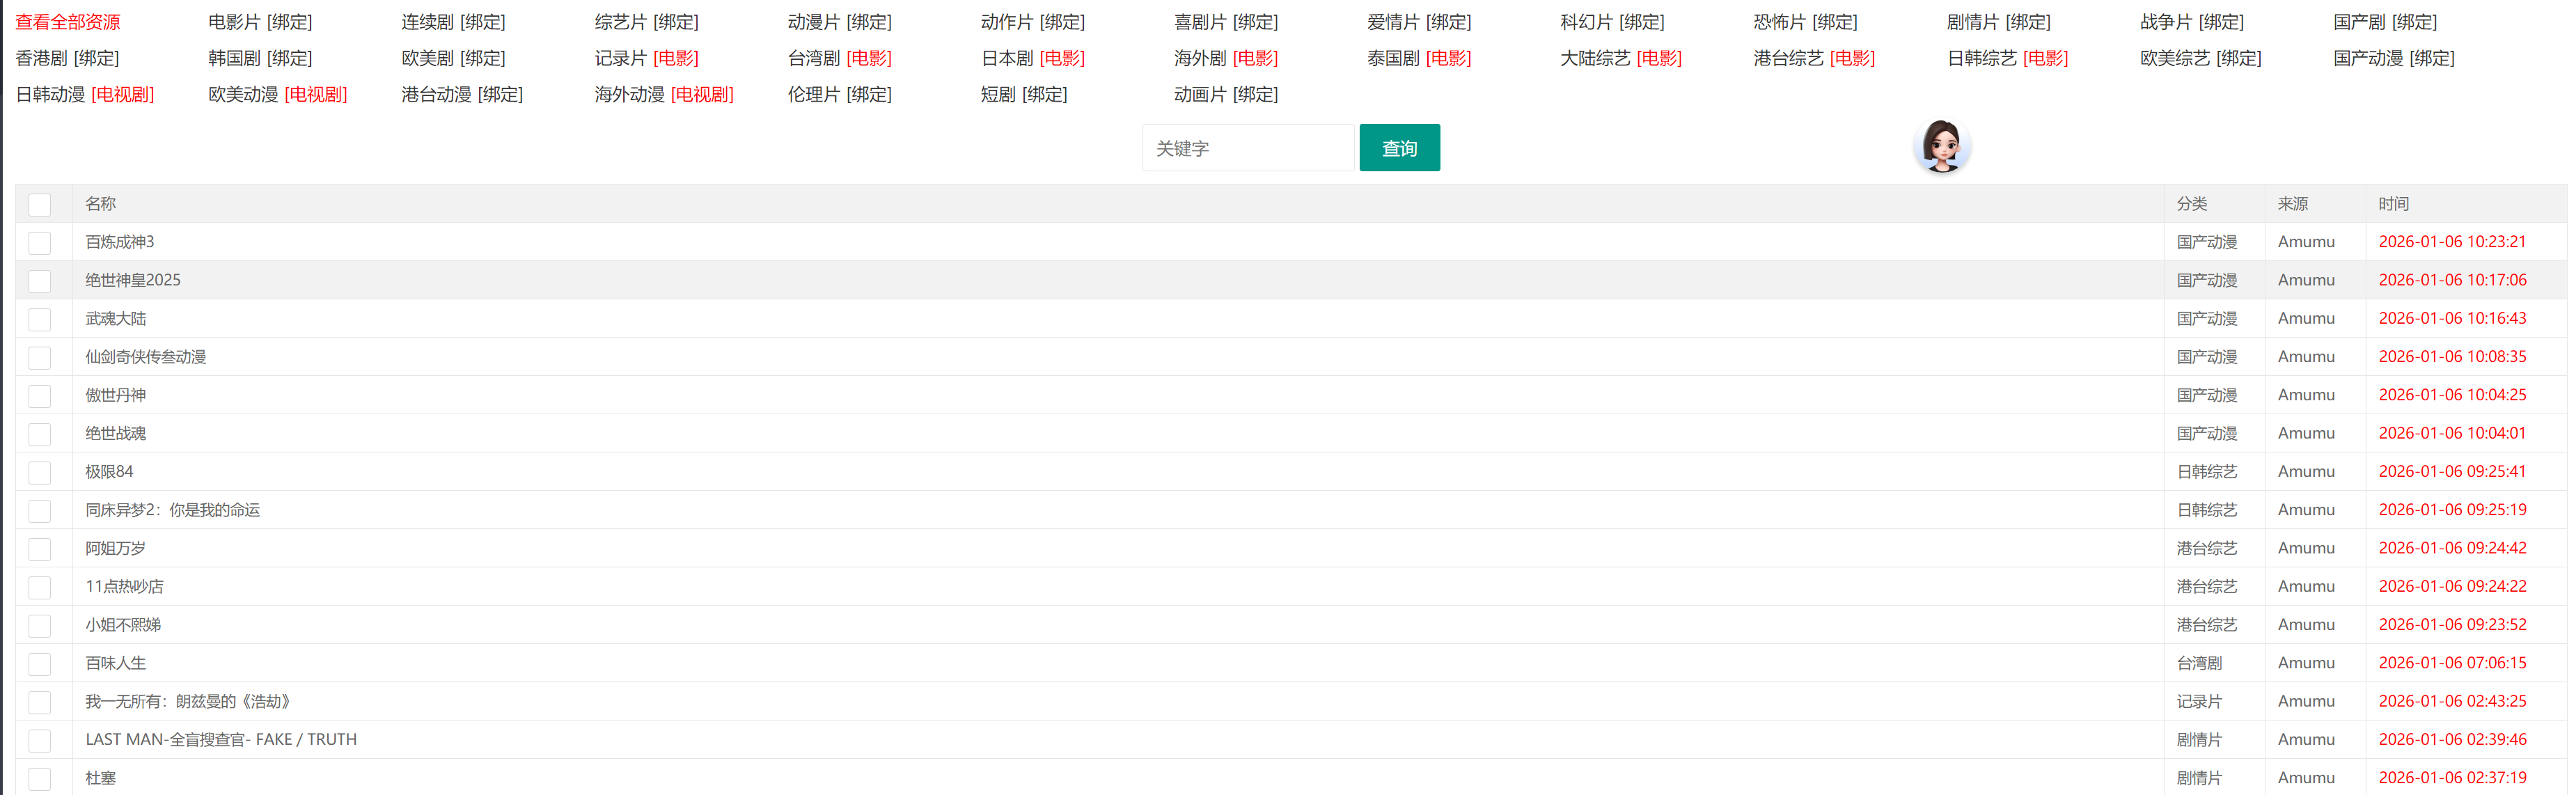
Task: Select checkbox beside 武魂大陆 row
Action: pos(40,320)
